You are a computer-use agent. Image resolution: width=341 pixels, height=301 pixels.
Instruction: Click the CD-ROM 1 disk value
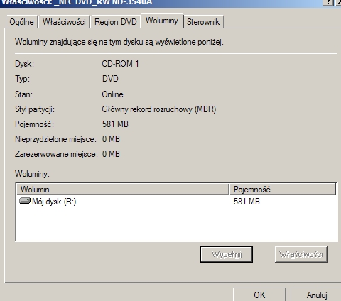[x=120, y=64]
